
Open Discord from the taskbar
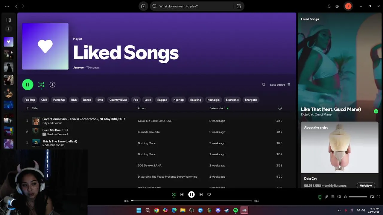coord(218,210)
